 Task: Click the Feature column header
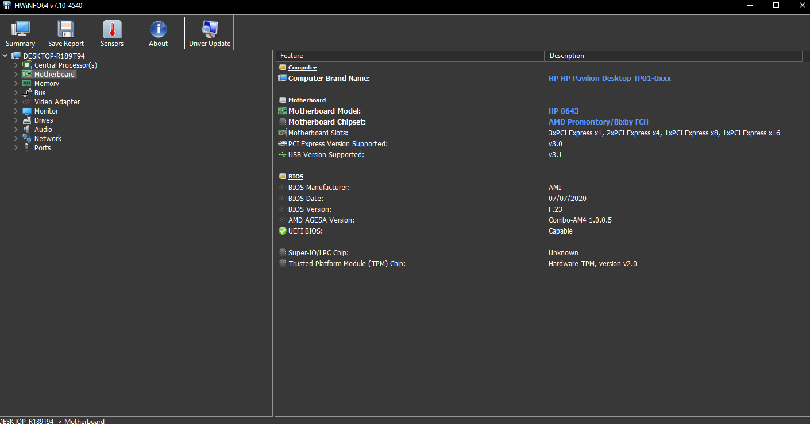click(x=410, y=56)
